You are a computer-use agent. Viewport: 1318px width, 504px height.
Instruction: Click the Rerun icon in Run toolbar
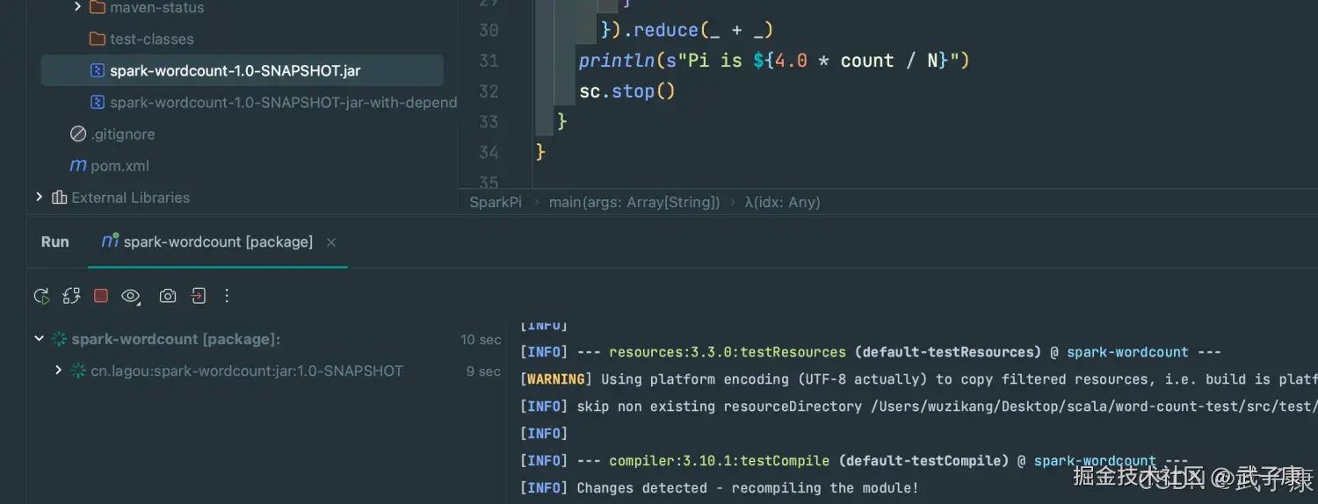[x=41, y=296]
